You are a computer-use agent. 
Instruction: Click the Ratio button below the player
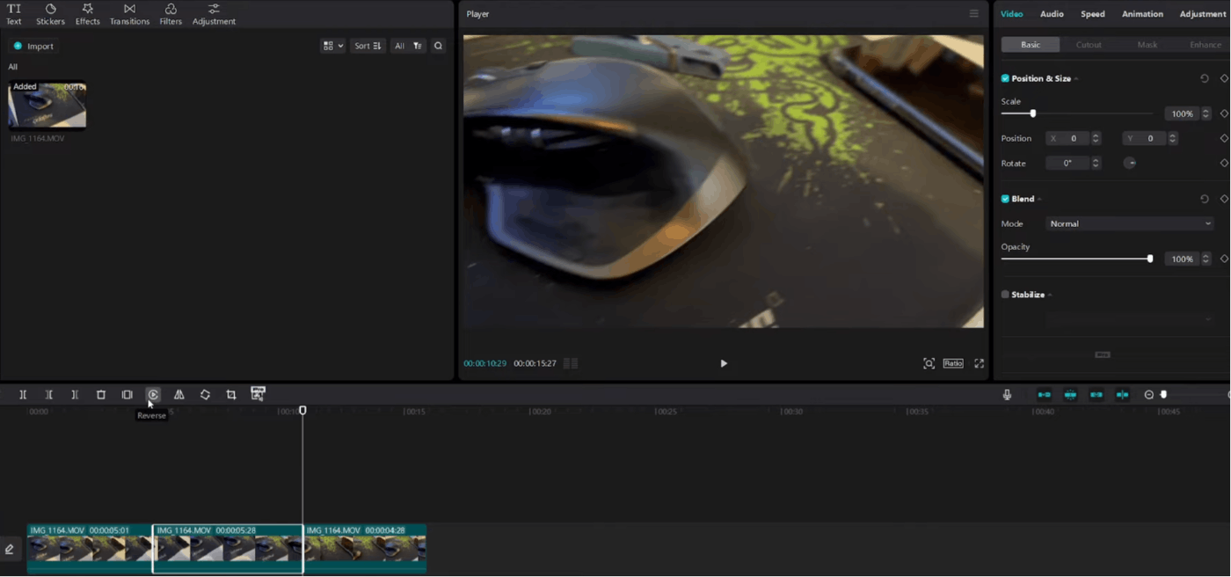[x=953, y=362]
